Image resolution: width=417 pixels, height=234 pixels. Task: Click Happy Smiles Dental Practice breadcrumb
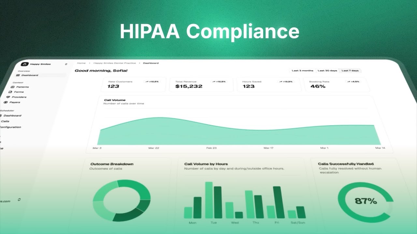coord(115,63)
